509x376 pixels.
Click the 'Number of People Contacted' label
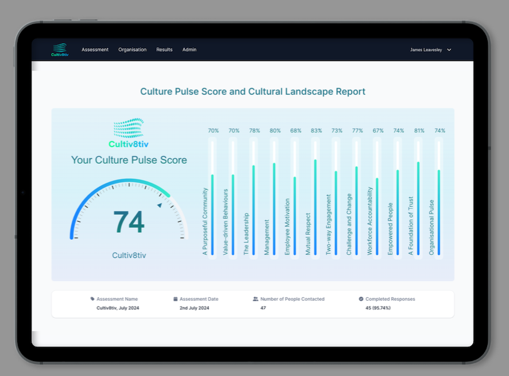[x=292, y=299]
